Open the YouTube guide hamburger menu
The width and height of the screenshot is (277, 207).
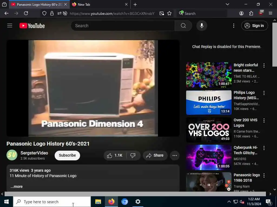(x=10, y=26)
